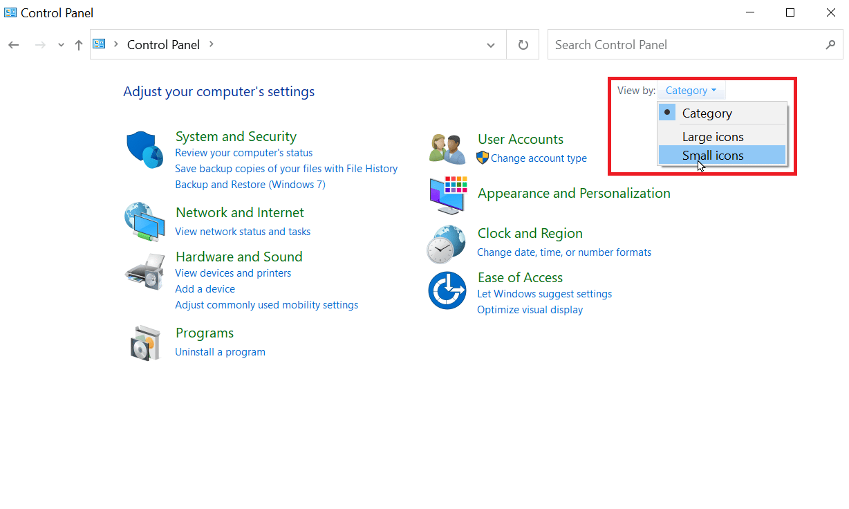The image size is (849, 509).
Task: View network status and tasks
Action: (x=243, y=232)
